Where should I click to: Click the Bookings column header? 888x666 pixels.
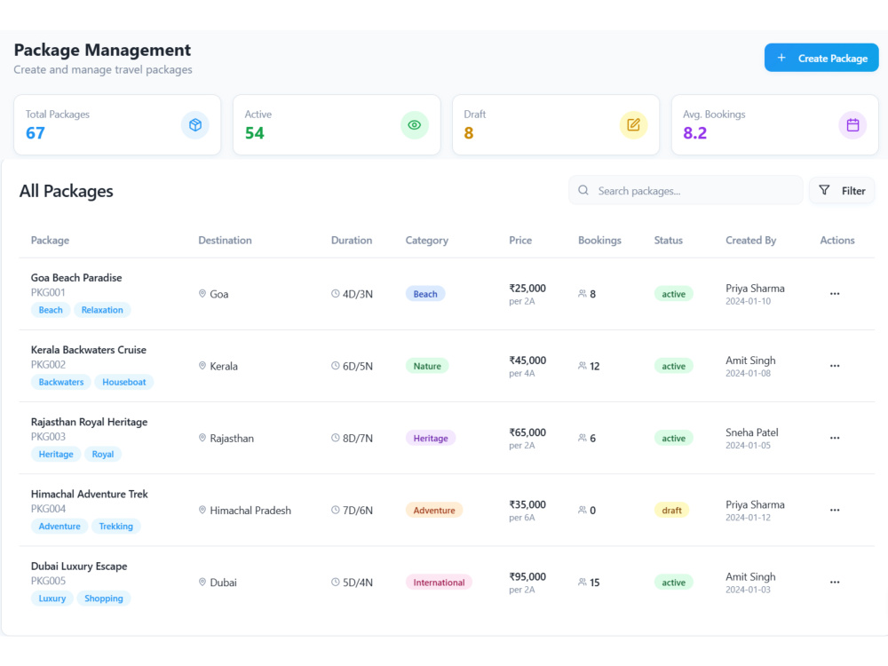599,240
